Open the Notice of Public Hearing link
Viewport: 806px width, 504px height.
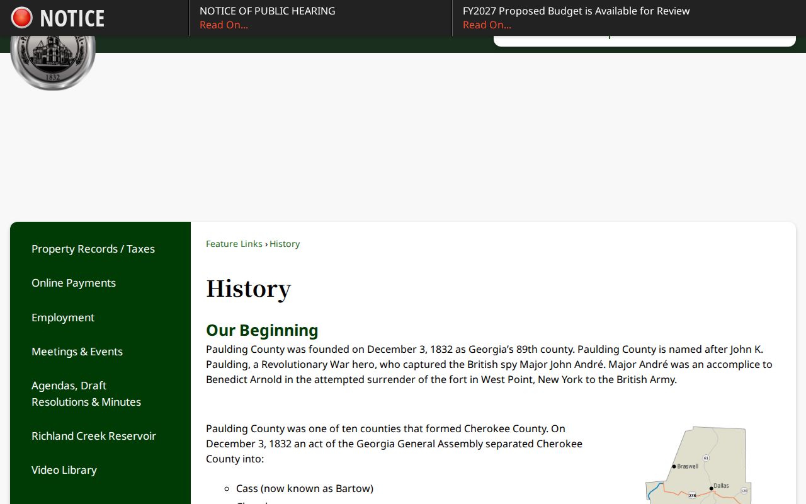267,11
